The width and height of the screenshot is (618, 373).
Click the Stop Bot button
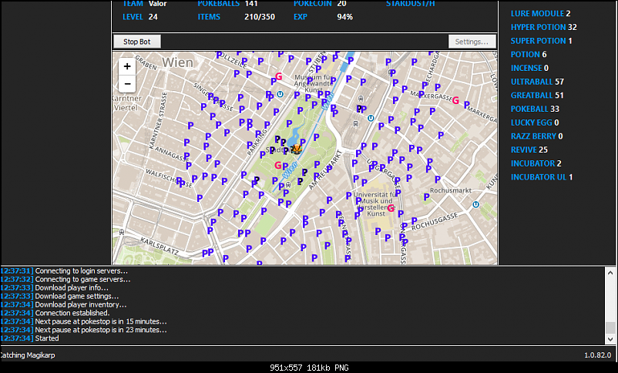(136, 42)
